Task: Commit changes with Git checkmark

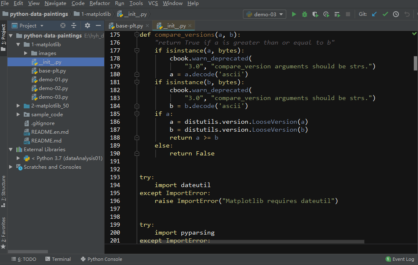Action: [385, 14]
